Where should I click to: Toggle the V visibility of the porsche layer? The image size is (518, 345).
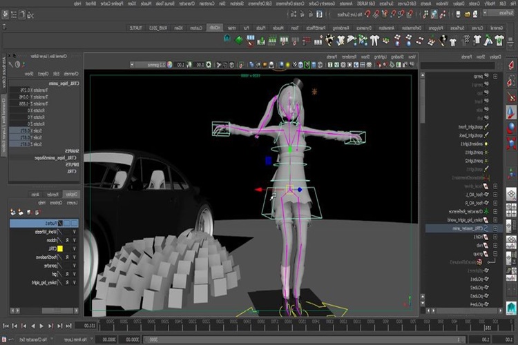pos(75,266)
